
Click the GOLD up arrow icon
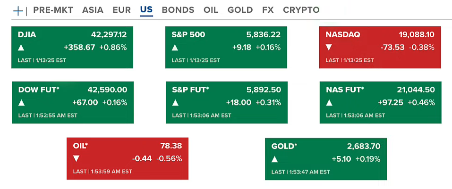(275, 159)
